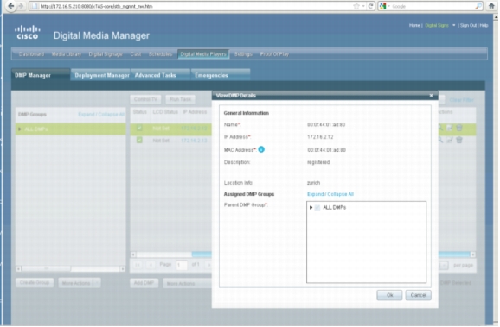Viewport: 500px width, 327px height.
Task: Open DMP list More Actions dropdown
Action: pyautogui.click(x=188, y=283)
